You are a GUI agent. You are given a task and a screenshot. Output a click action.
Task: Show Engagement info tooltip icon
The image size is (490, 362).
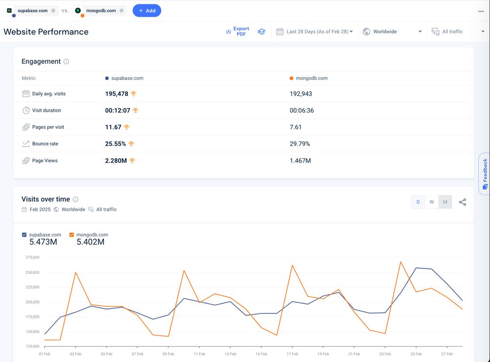[x=66, y=62]
